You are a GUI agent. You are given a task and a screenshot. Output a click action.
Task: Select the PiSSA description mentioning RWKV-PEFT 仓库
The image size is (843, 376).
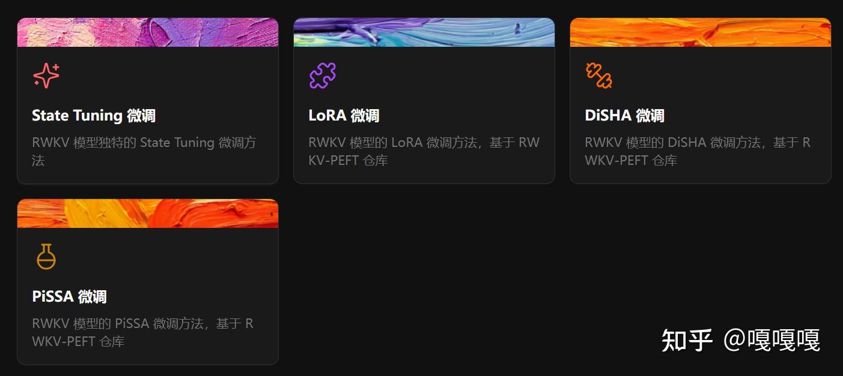tap(143, 332)
